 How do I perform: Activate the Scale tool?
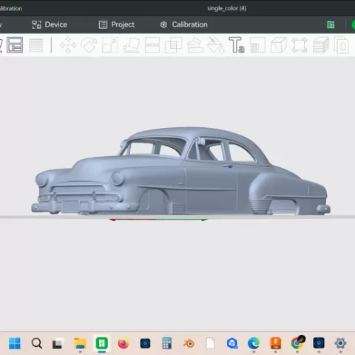tap(110, 45)
